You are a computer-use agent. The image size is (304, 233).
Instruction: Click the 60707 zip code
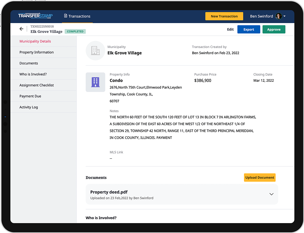pos(115,101)
